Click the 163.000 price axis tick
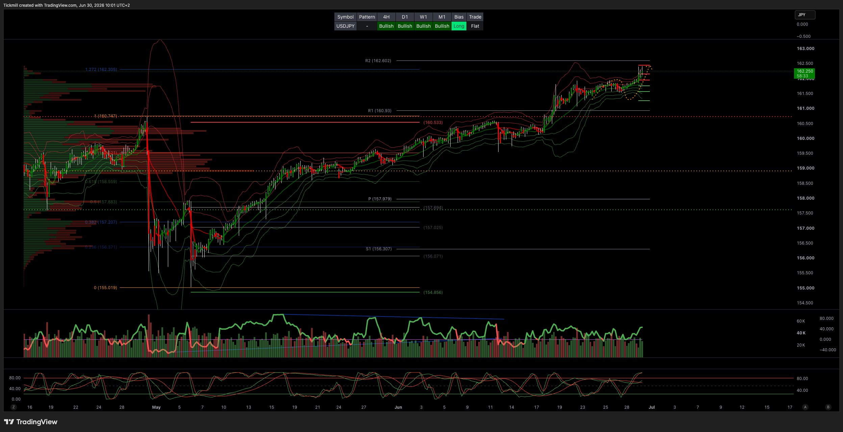The height and width of the screenshot is (432, 843). pos(806,49)
